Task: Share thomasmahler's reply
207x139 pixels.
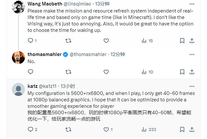Action: tap(192, 72)
